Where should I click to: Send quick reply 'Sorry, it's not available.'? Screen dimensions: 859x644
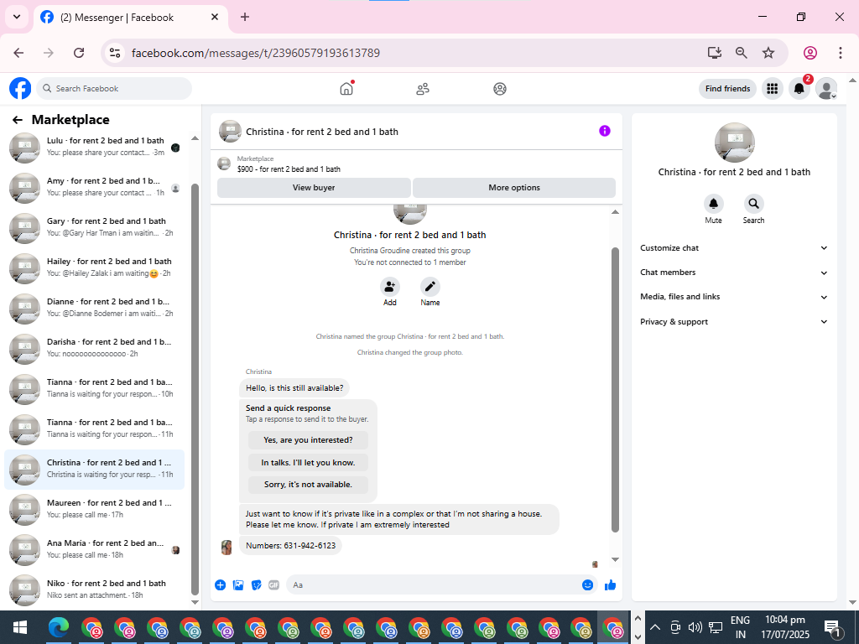(308, 485)
